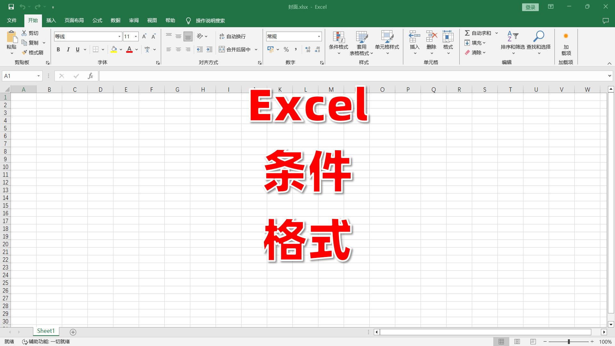Switch to Page Layout (页面布局) tab
The height and width of the screenshot is (346, 615).
coord(74,21)
